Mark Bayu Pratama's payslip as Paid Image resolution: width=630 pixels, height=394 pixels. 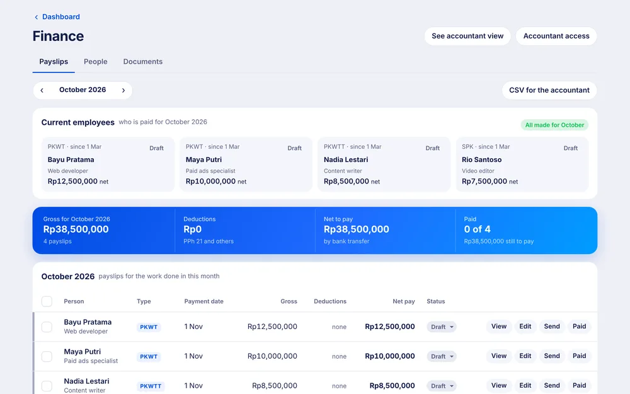[579, 327]
